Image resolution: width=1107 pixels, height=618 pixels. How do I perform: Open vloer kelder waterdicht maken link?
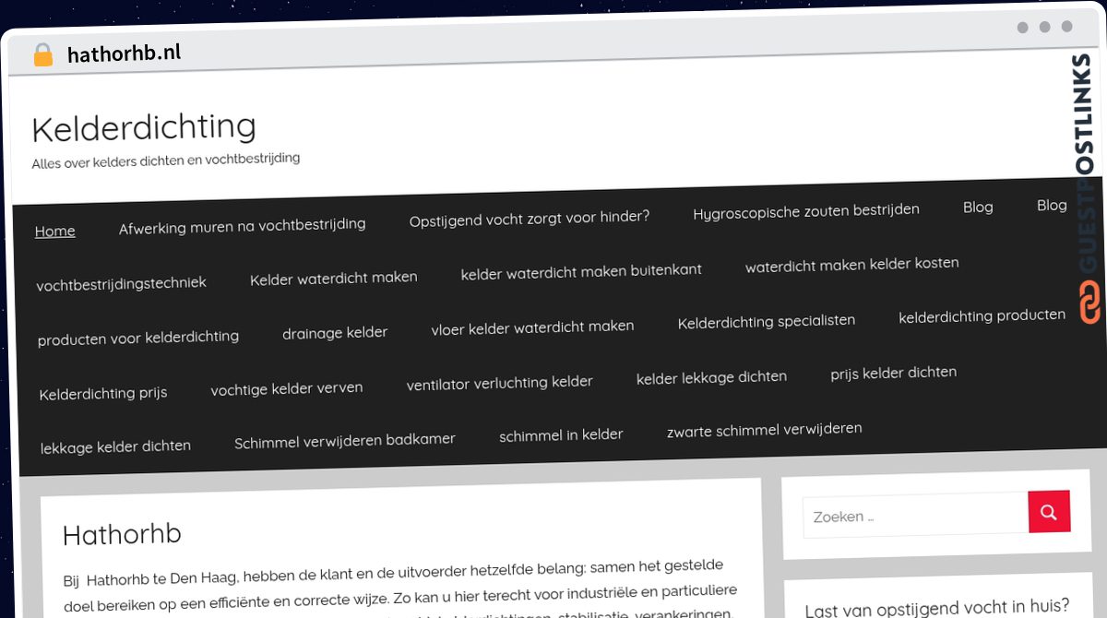pyautogui.click(x=532, y=327)
